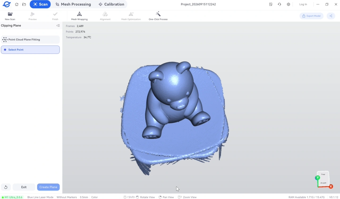Click the share icon button
The height and width of the screenshot is (199, 340).
(331, 16)
